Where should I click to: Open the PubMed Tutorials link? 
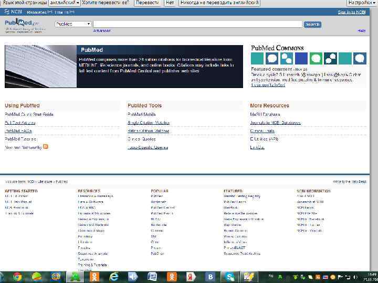[21, 139]
